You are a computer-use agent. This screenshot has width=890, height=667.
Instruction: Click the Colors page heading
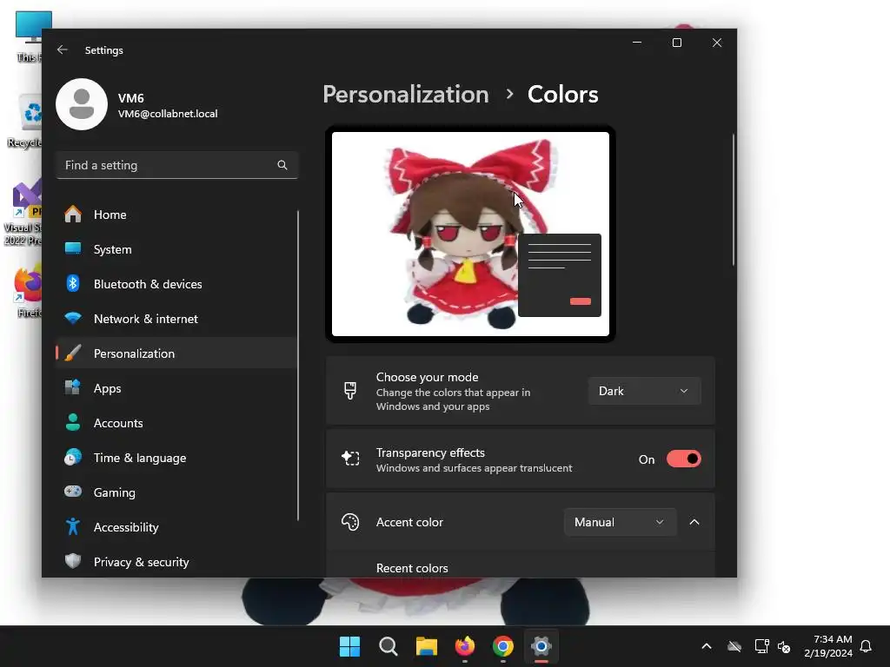tap(562, 94)
